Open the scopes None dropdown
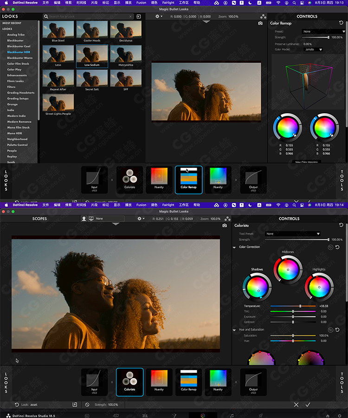This screenshot has height=418, width=348. click(x=109, y=219)
